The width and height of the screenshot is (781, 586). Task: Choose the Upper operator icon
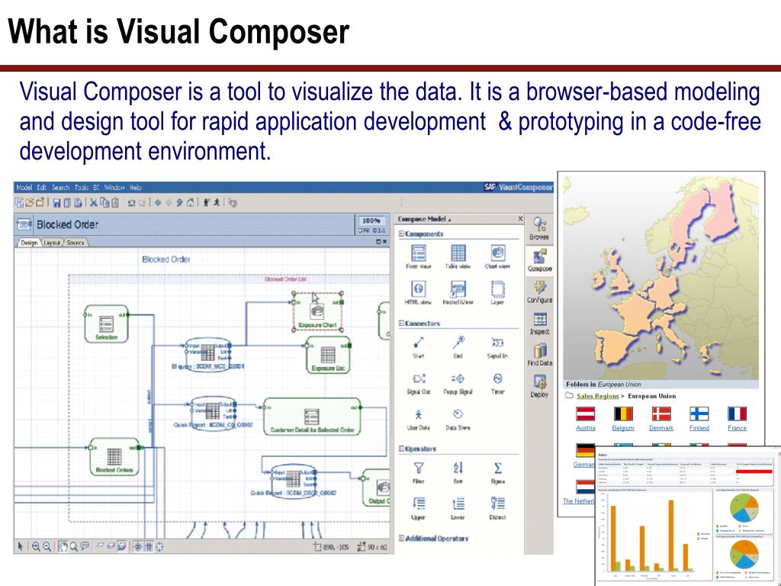pyautogui.click(x=419, y=504)
